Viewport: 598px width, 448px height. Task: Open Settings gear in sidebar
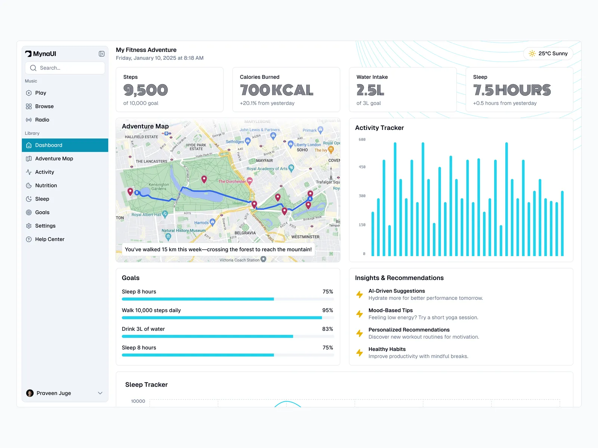tap(29, 226)
